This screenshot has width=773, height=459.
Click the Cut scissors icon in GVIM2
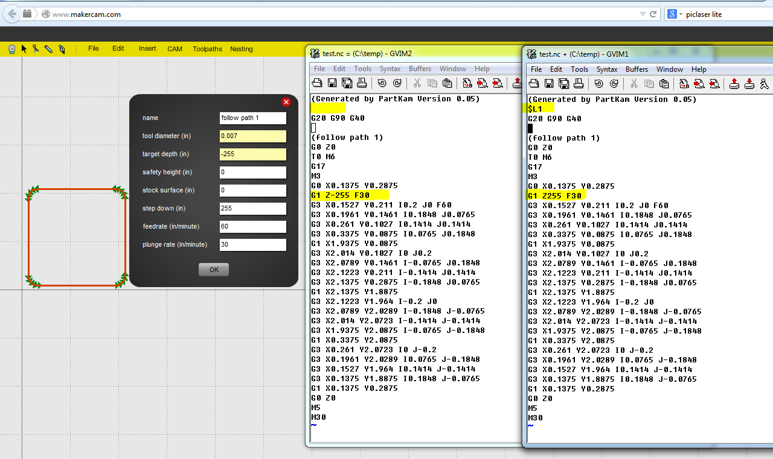(417, 83)
